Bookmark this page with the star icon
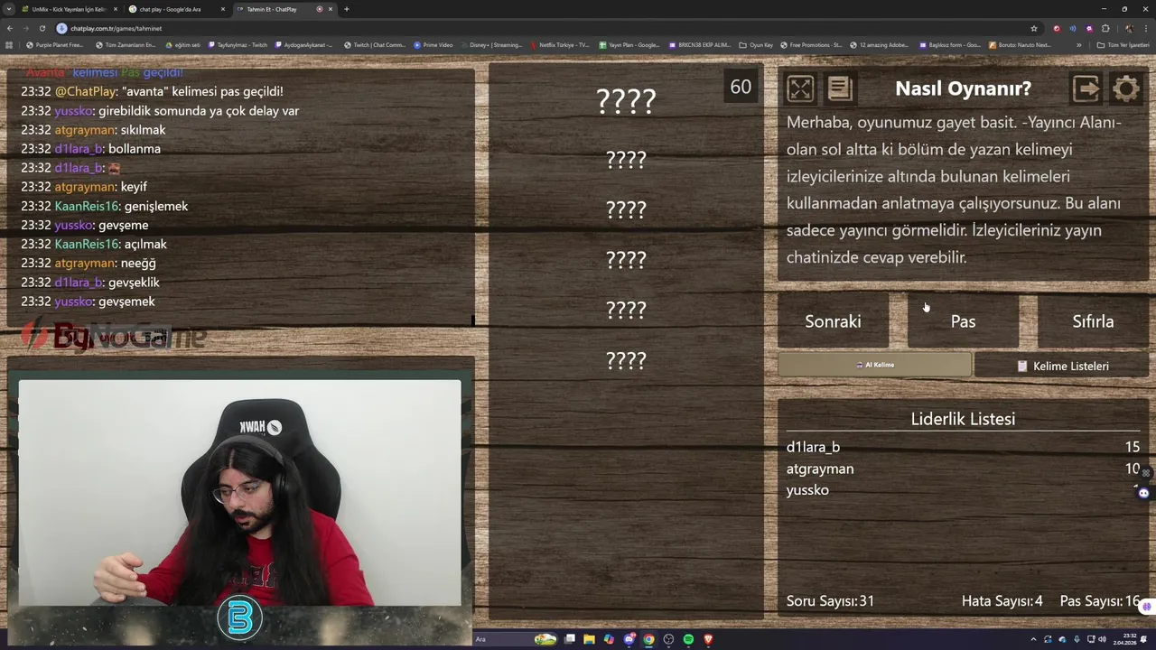This screenshot has height=650, width=1156. pyautogui.click(x=1034, y=28)
